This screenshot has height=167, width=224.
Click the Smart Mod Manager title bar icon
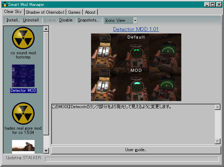(x=5, y=5)
